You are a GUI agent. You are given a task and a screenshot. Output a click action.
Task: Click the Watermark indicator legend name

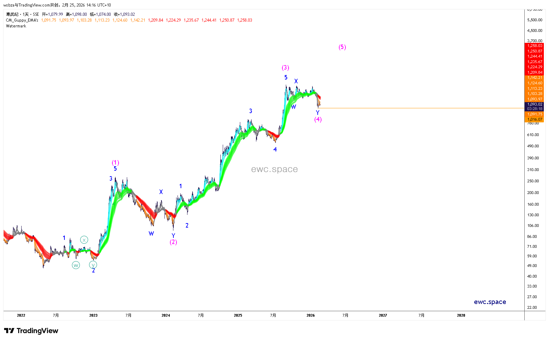pyautogui.click(x=16, y=26)
